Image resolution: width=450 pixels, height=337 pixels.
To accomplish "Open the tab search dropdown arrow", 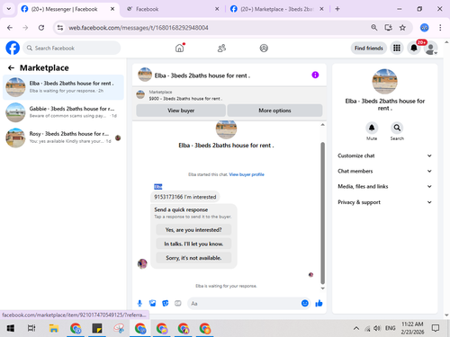I will coord(9,9).
